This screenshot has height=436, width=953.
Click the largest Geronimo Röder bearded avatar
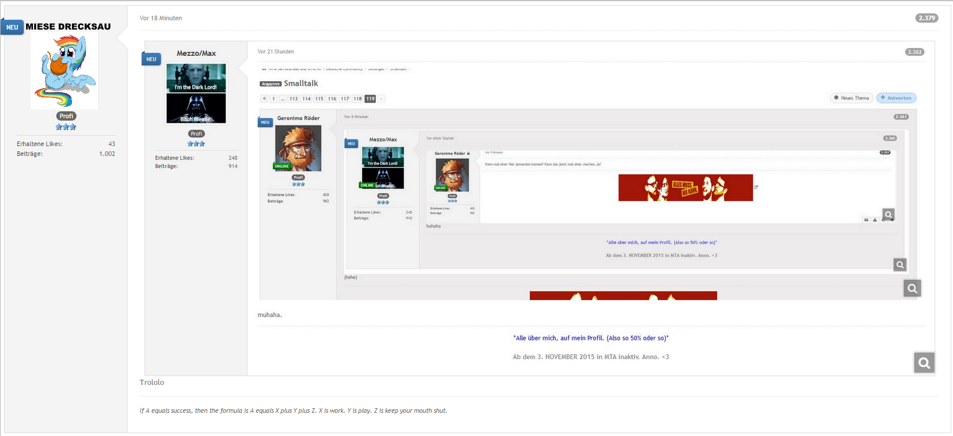pyautogui.click(x=298, y=148)
